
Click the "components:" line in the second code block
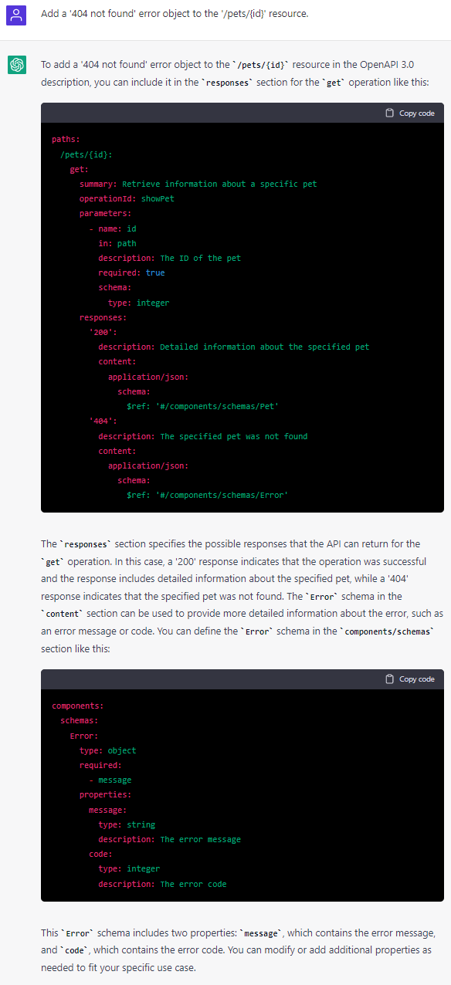(x=77, y=706)
